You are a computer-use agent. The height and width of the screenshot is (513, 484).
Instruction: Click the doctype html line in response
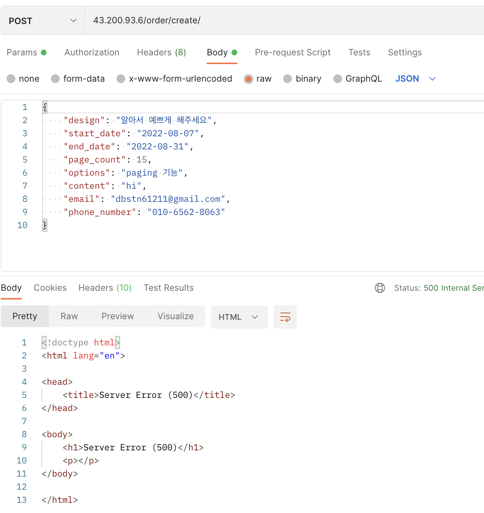(x=81, y=342)
